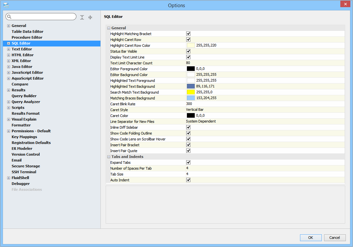Image resolution: width=353 pixels, height=247 pixels.
Task: Click the Options window app icon
Action: 6,5
